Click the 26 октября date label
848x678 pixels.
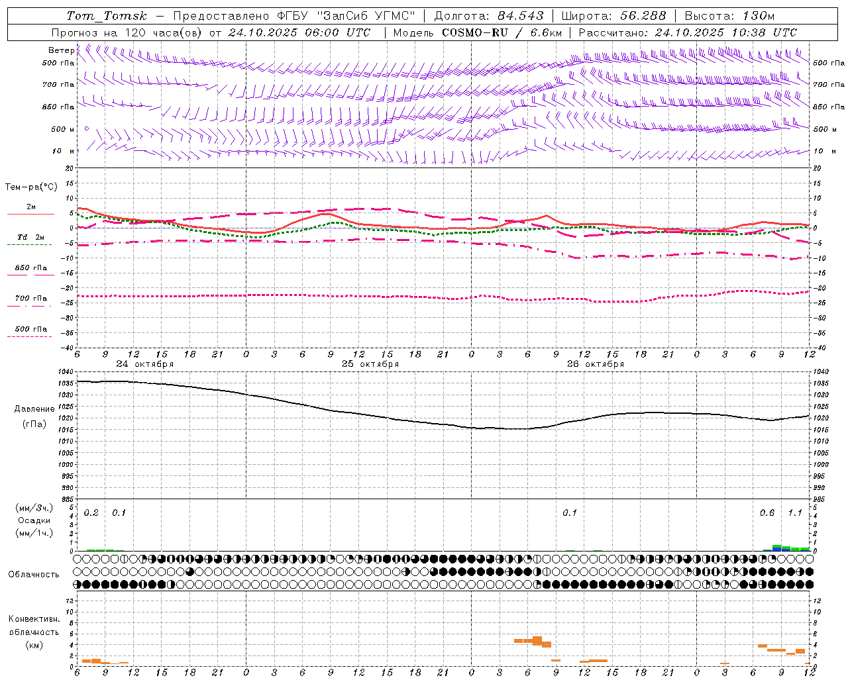[x=595, y=363]
